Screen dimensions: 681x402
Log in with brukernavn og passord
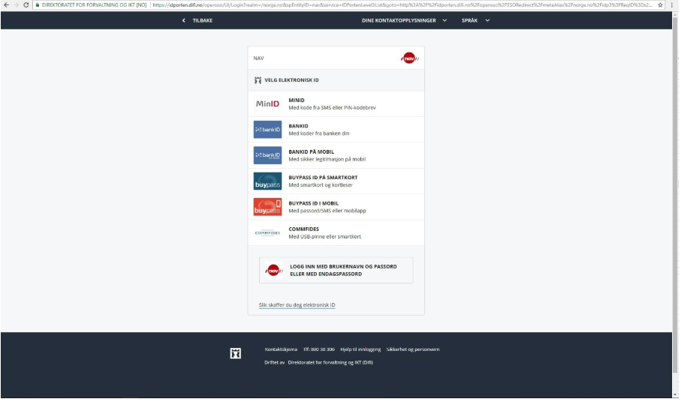pos(336,270)
